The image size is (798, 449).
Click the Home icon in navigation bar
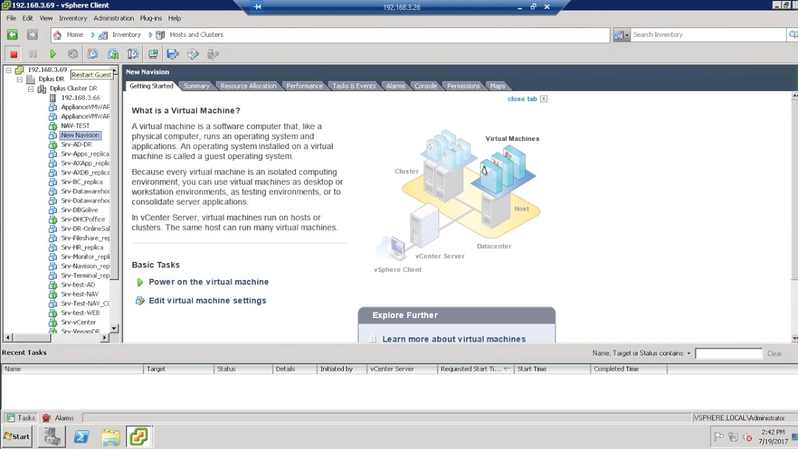(x=57, y=35)
